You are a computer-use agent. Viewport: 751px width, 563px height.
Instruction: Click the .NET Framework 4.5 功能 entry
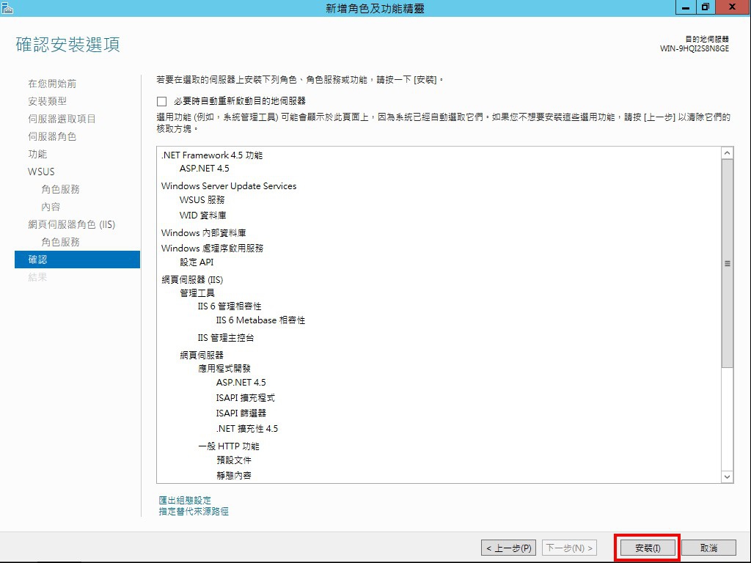[212, 155]
